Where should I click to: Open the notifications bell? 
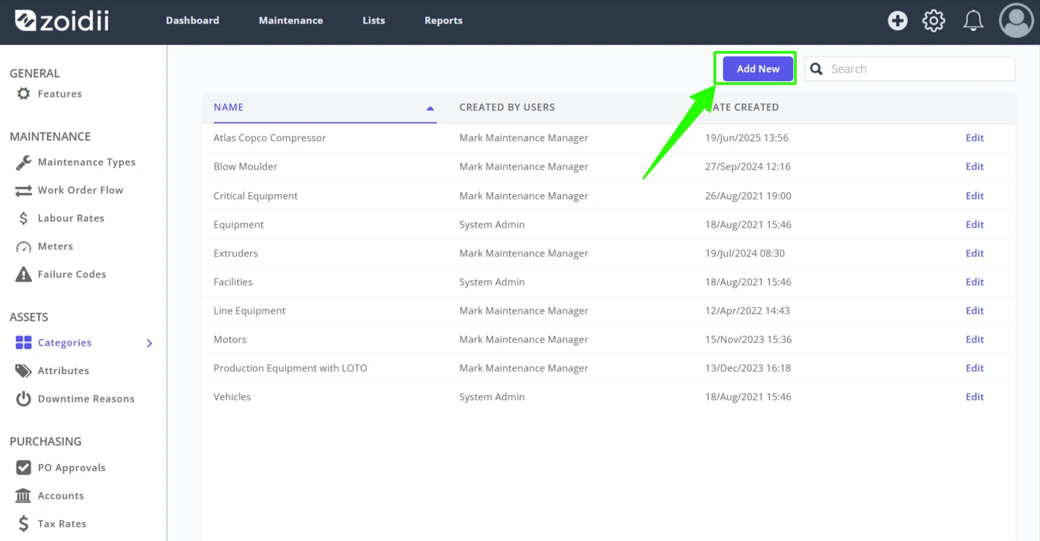973,20
